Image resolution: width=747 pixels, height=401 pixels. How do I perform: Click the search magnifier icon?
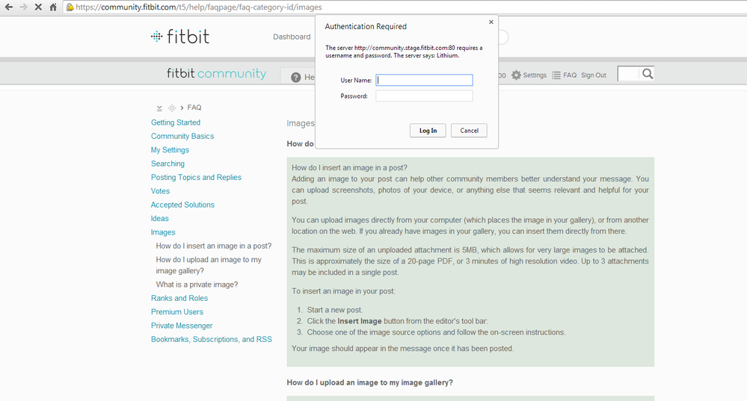click(x=648, y=74)
